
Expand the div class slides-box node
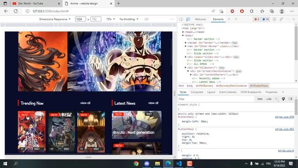pos(186,57)
